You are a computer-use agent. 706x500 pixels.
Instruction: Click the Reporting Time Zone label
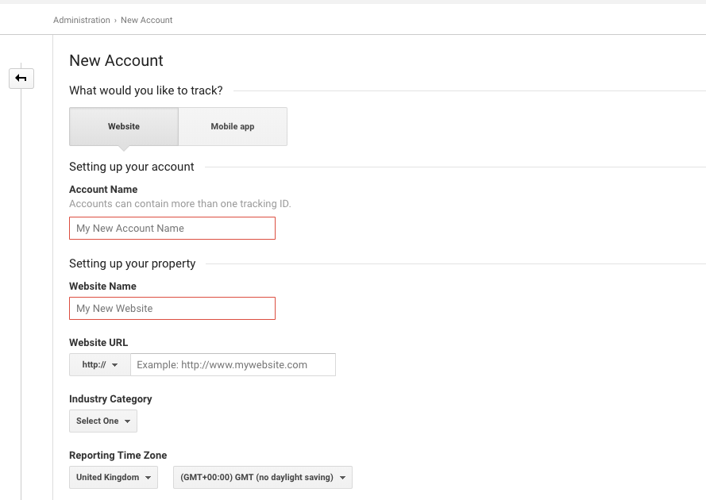click(x=118, y=456)
